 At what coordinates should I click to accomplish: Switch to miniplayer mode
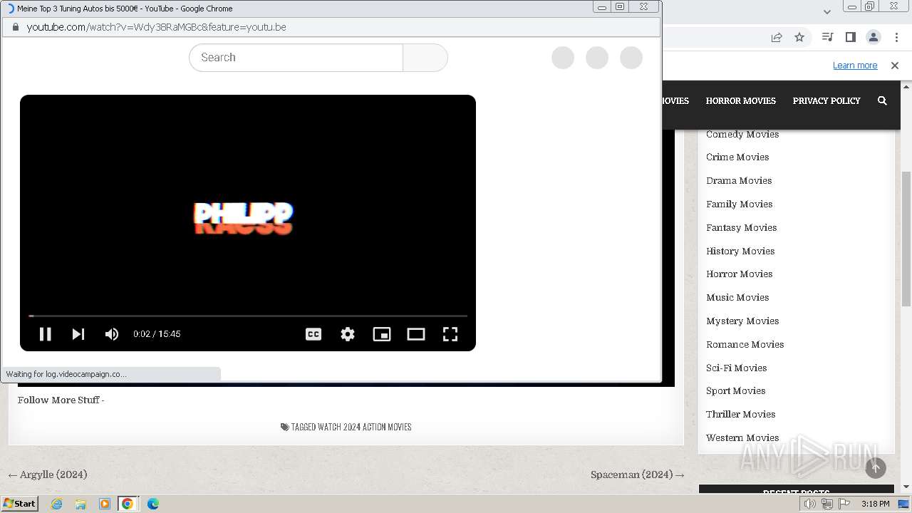tap(382, 333)
